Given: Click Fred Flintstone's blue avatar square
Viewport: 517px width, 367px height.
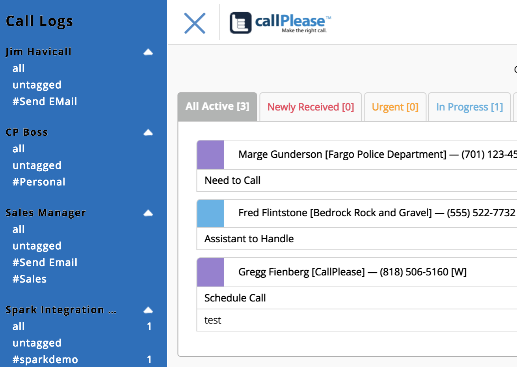Looking at the screenshot, I should pos(210,213).
